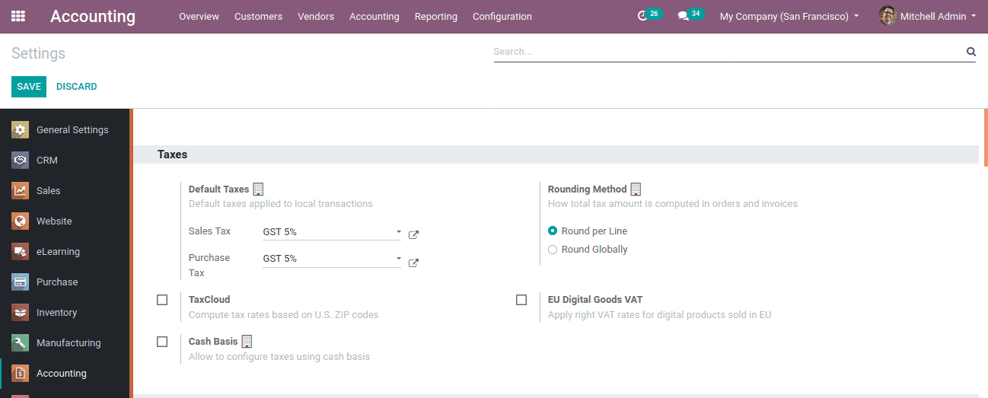The image size is (988, 398).
Task: Click the Website globe icon in sidebar
Action: point(21,221)
